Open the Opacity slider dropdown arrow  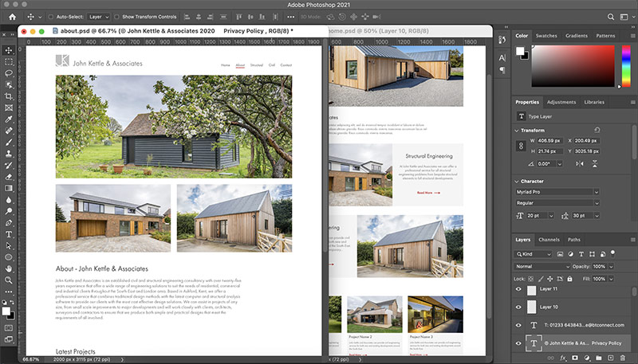pyautogui.click(x=611, y=267)
